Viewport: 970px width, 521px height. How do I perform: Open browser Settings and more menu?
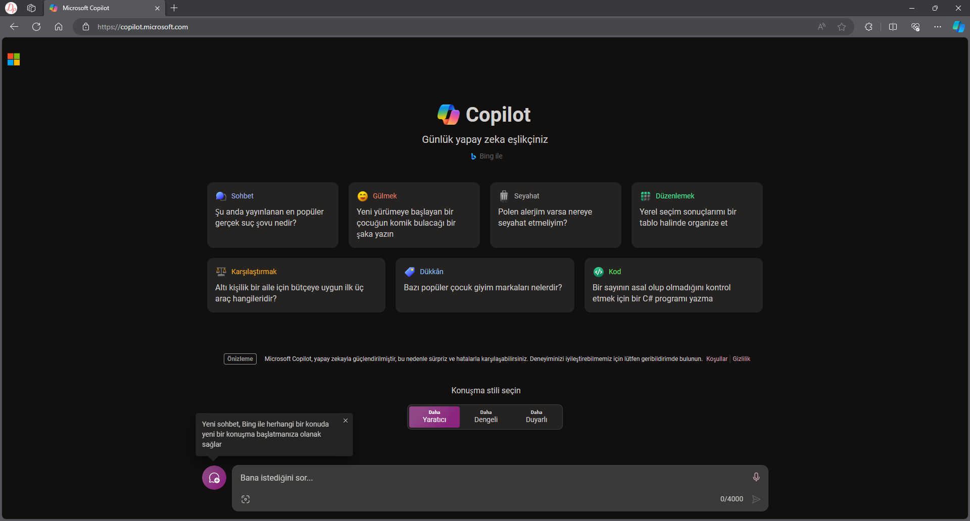pos(938,27)
